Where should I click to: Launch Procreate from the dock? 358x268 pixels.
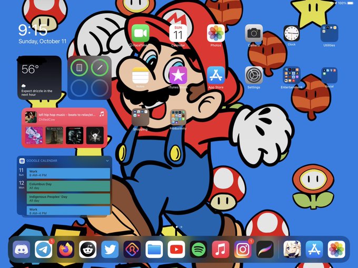(x=265, y=249)
